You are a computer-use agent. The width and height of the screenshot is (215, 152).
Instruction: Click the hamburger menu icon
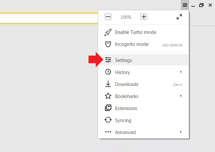[185, 5]
